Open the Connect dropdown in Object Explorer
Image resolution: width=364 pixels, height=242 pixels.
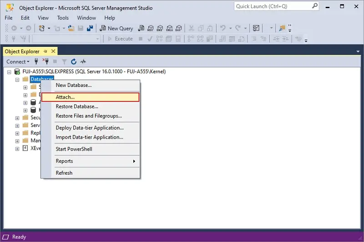(18, 61)
